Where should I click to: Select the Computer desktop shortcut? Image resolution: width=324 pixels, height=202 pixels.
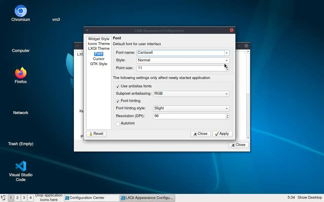click(21, 50)
